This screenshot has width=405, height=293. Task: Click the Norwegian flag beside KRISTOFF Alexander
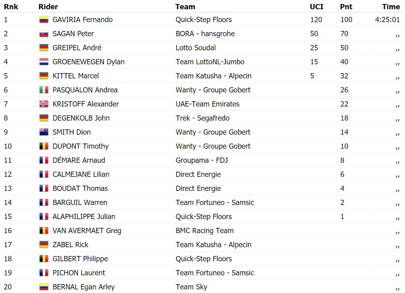tap(43, 104)
